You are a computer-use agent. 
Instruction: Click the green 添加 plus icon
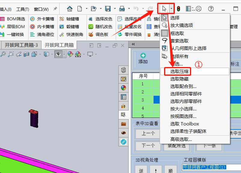[143, 56]
